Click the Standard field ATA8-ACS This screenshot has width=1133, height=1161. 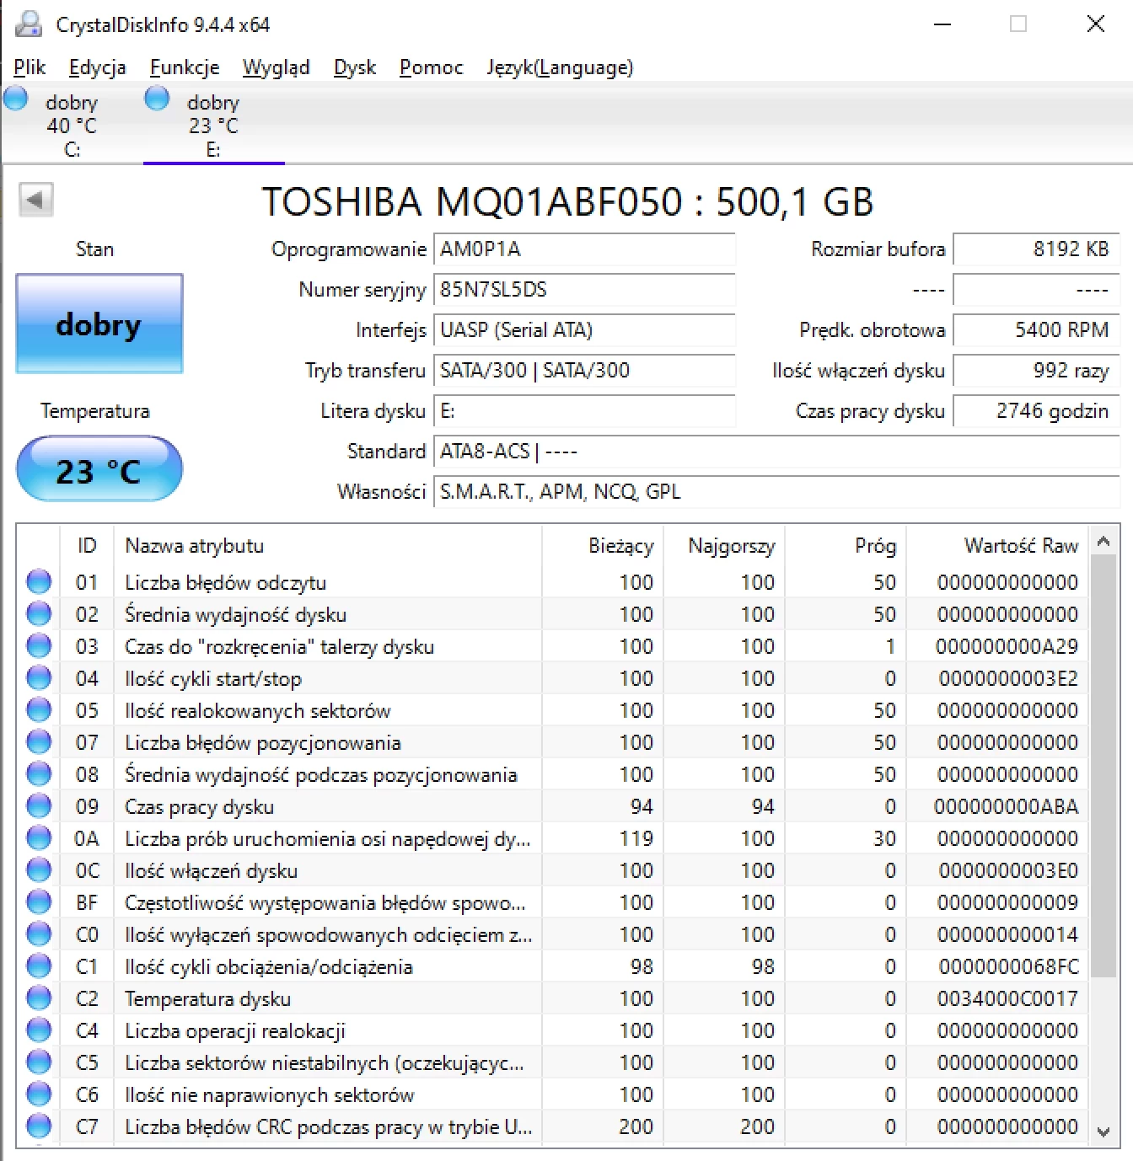click(776, 452)
